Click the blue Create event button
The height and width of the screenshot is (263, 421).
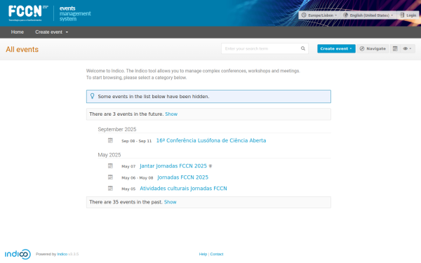click(336, 48)
